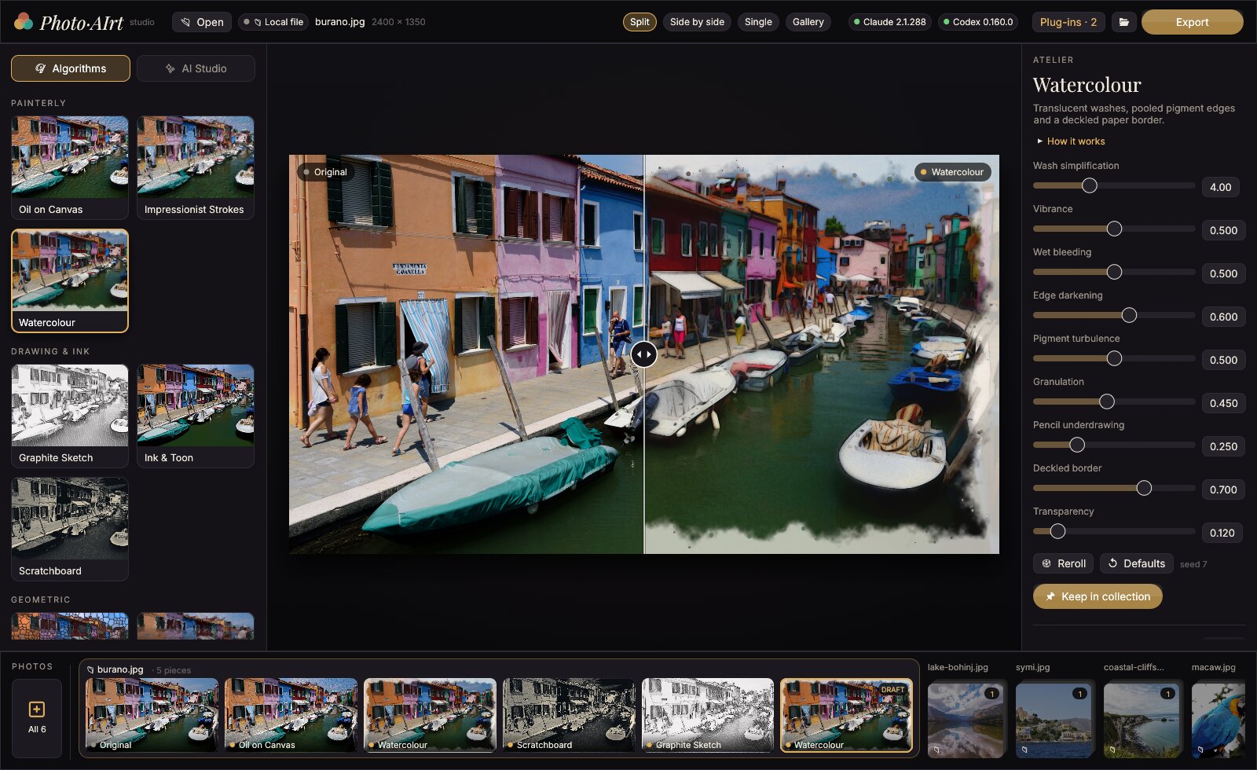Open the symi.jpg photo
Image resolution: width=1257 pixels, height=770 pixels.
[x=1054, y=720]
